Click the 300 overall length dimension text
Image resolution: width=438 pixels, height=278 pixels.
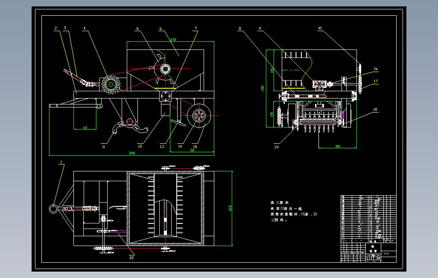pyautogui.click(x=131, y=153)
